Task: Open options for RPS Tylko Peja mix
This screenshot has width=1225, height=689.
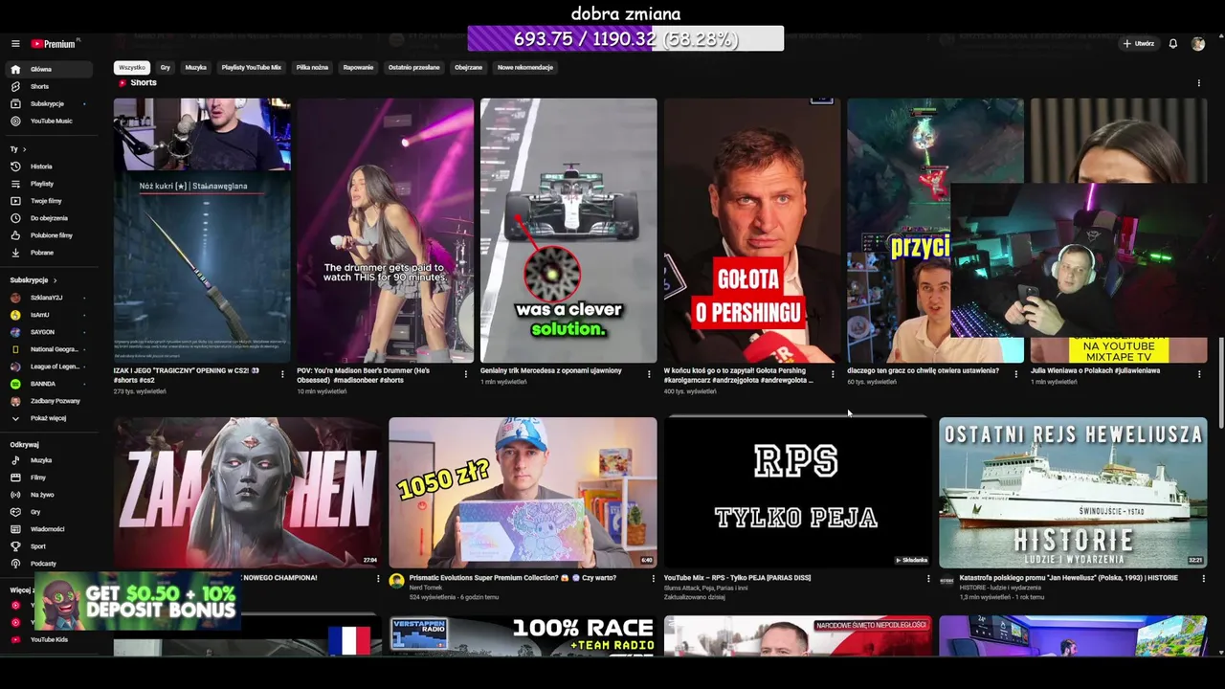Action: (927, 578)
